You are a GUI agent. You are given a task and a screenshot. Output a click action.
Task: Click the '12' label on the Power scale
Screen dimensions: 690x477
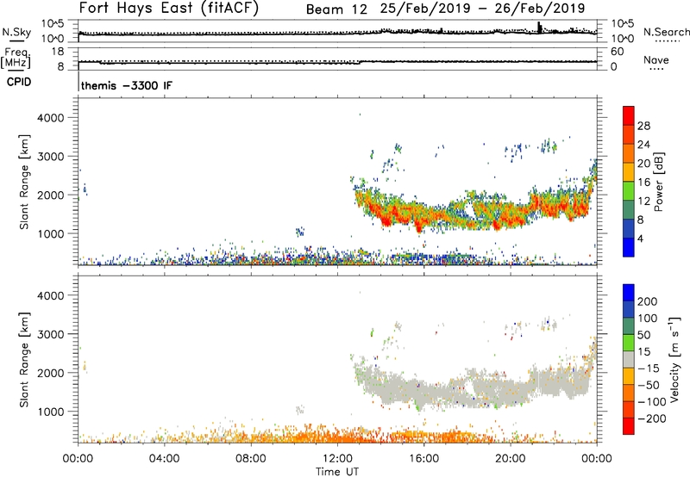click(643, 201)
